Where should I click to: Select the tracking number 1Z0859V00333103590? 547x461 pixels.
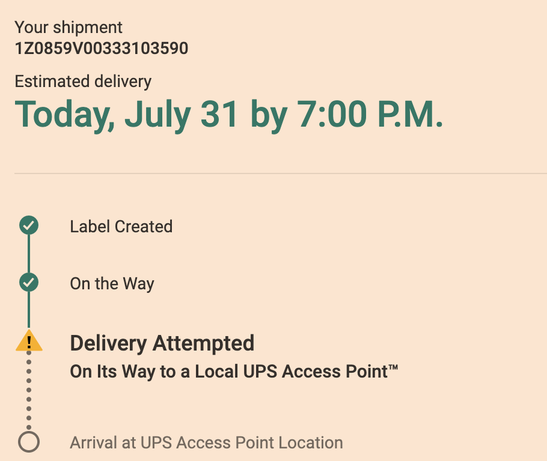[x=101, y=49]
